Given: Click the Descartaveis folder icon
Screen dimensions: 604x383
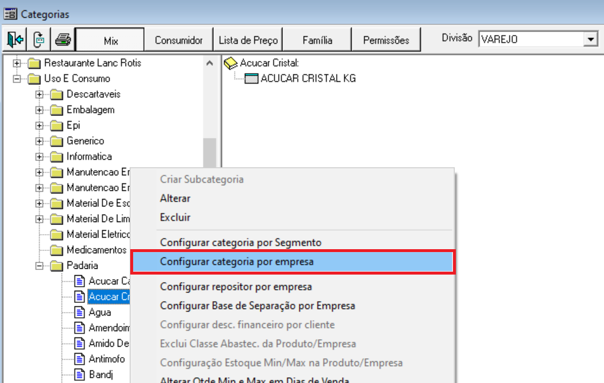Looking at the screenshot, I should coord(56,94).
